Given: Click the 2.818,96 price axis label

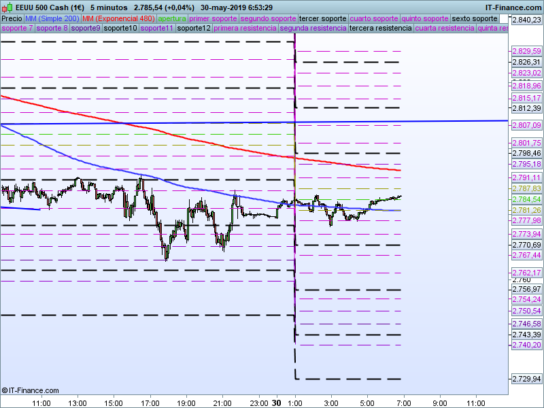Looking at the screenshot, I should click(x=526, y=86).
